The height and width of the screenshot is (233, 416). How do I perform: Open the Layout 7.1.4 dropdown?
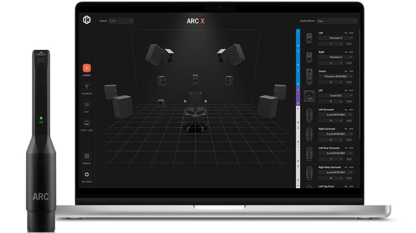[x=121, y=21]
